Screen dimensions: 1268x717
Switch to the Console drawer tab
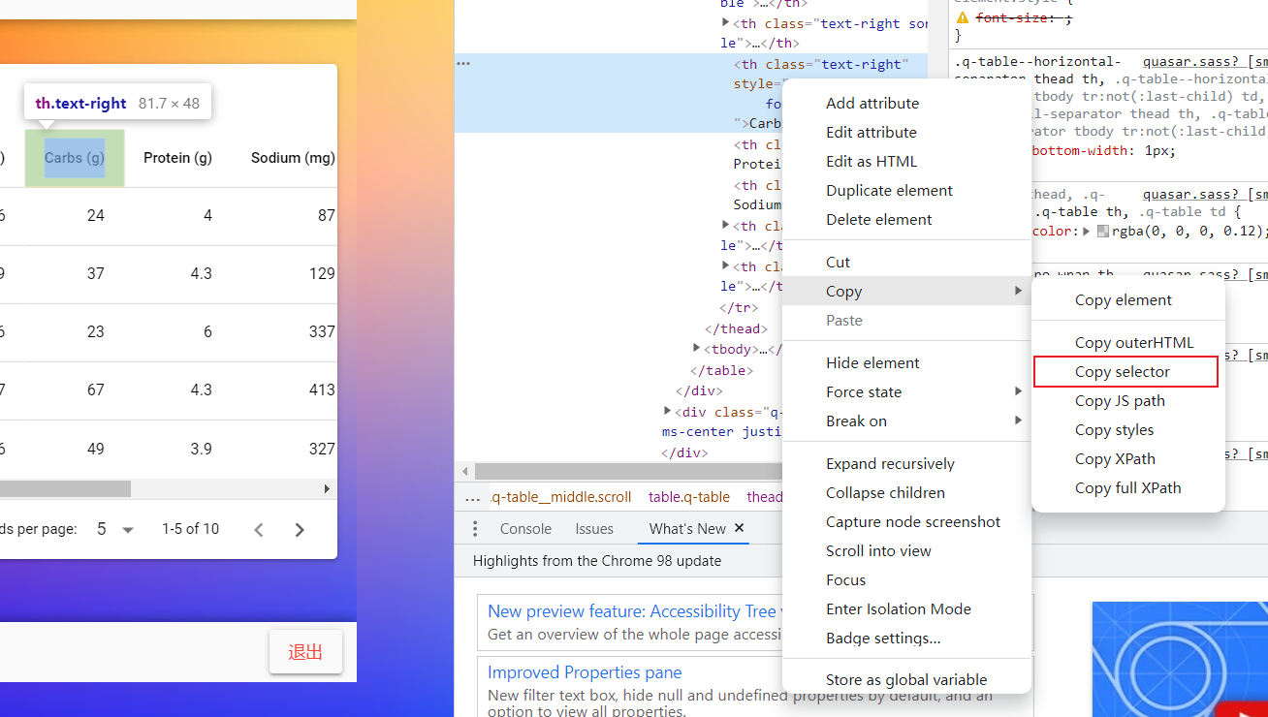pyautogui.click(x=525, y=529)
